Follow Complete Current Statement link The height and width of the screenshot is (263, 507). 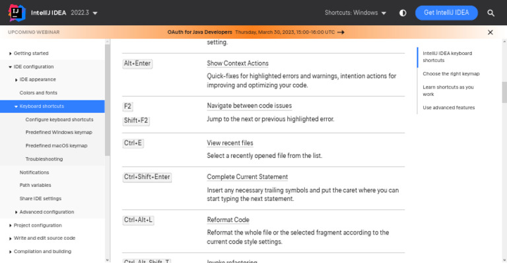[248, 177]
